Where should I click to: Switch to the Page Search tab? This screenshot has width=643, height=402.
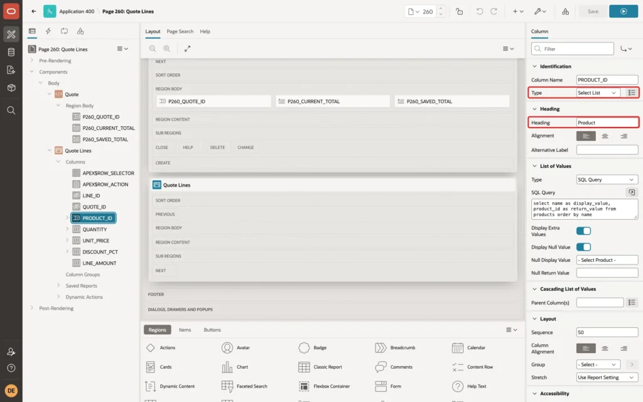tap(180, 31)
